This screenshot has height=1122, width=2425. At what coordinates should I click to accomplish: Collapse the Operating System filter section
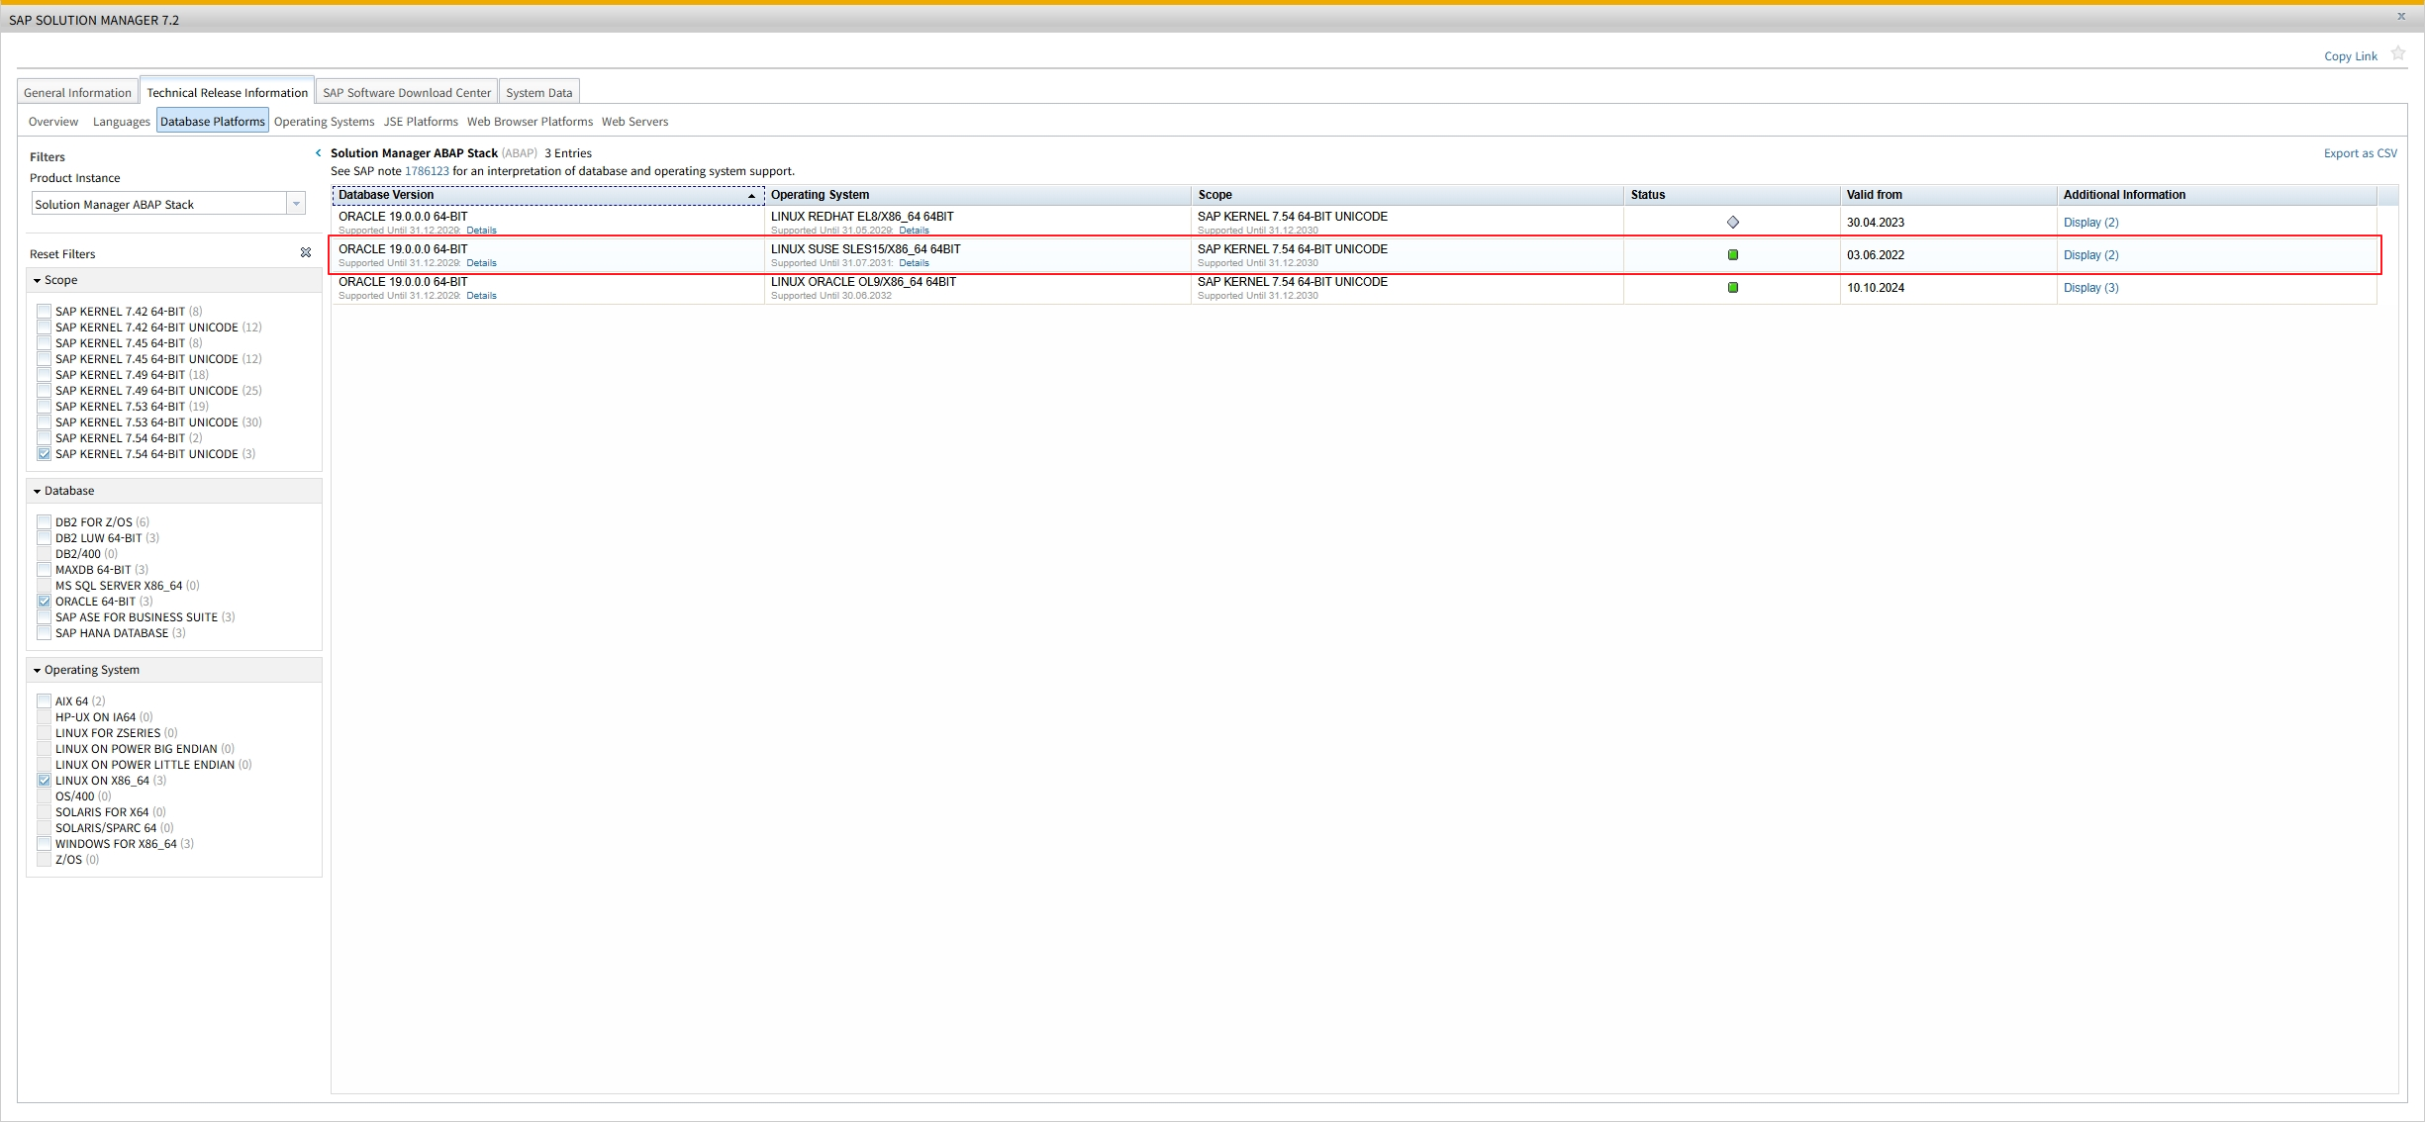tap(38, 671)
